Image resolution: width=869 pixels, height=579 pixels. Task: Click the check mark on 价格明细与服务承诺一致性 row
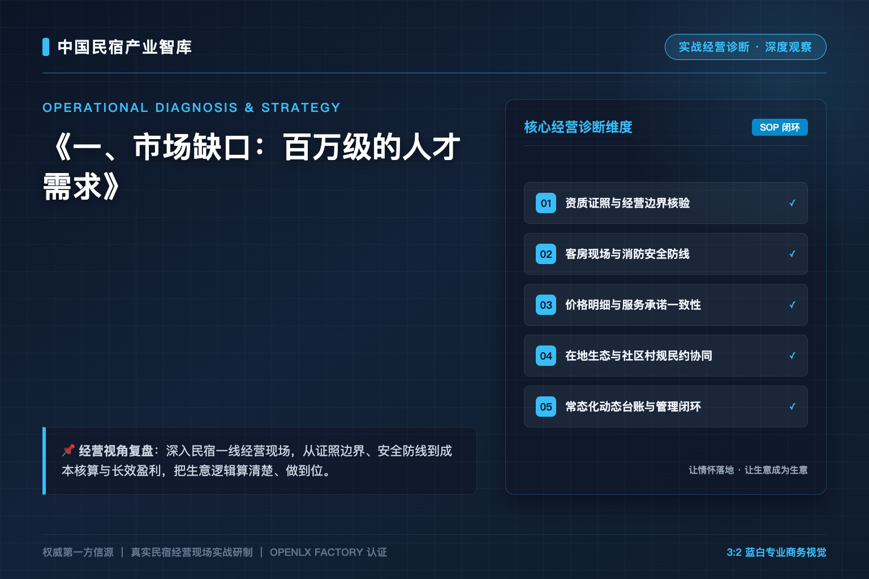point(792,305)
